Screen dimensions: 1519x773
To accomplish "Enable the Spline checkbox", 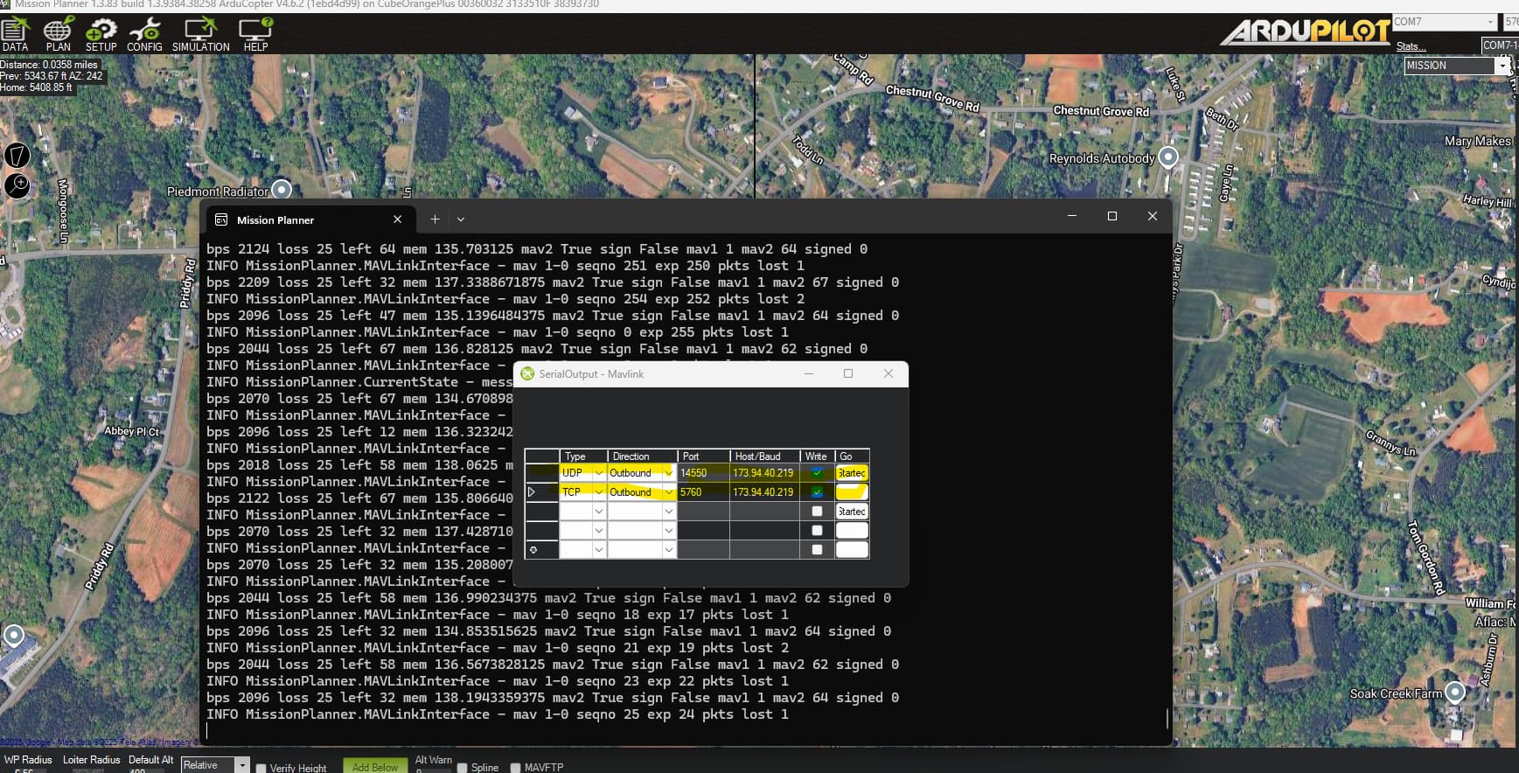I will click(463, 768).
